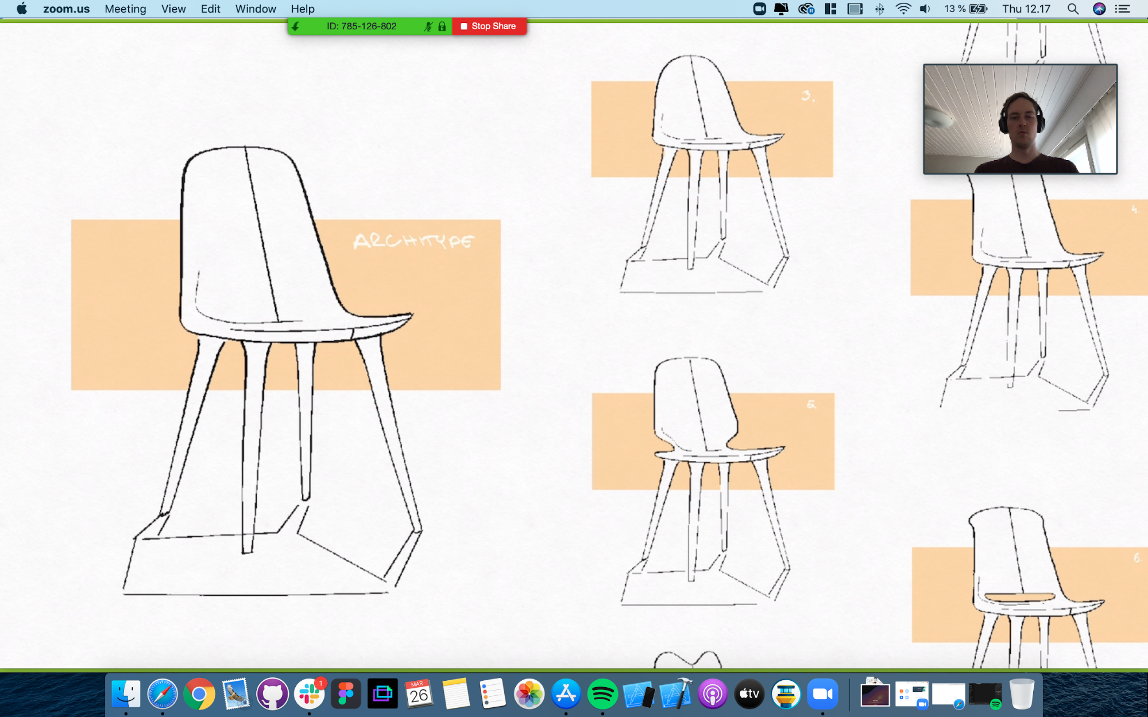
Task: Toggle Bluetooth status icon in menu bar
Action: pyautogui.click(x=879, y=9)
